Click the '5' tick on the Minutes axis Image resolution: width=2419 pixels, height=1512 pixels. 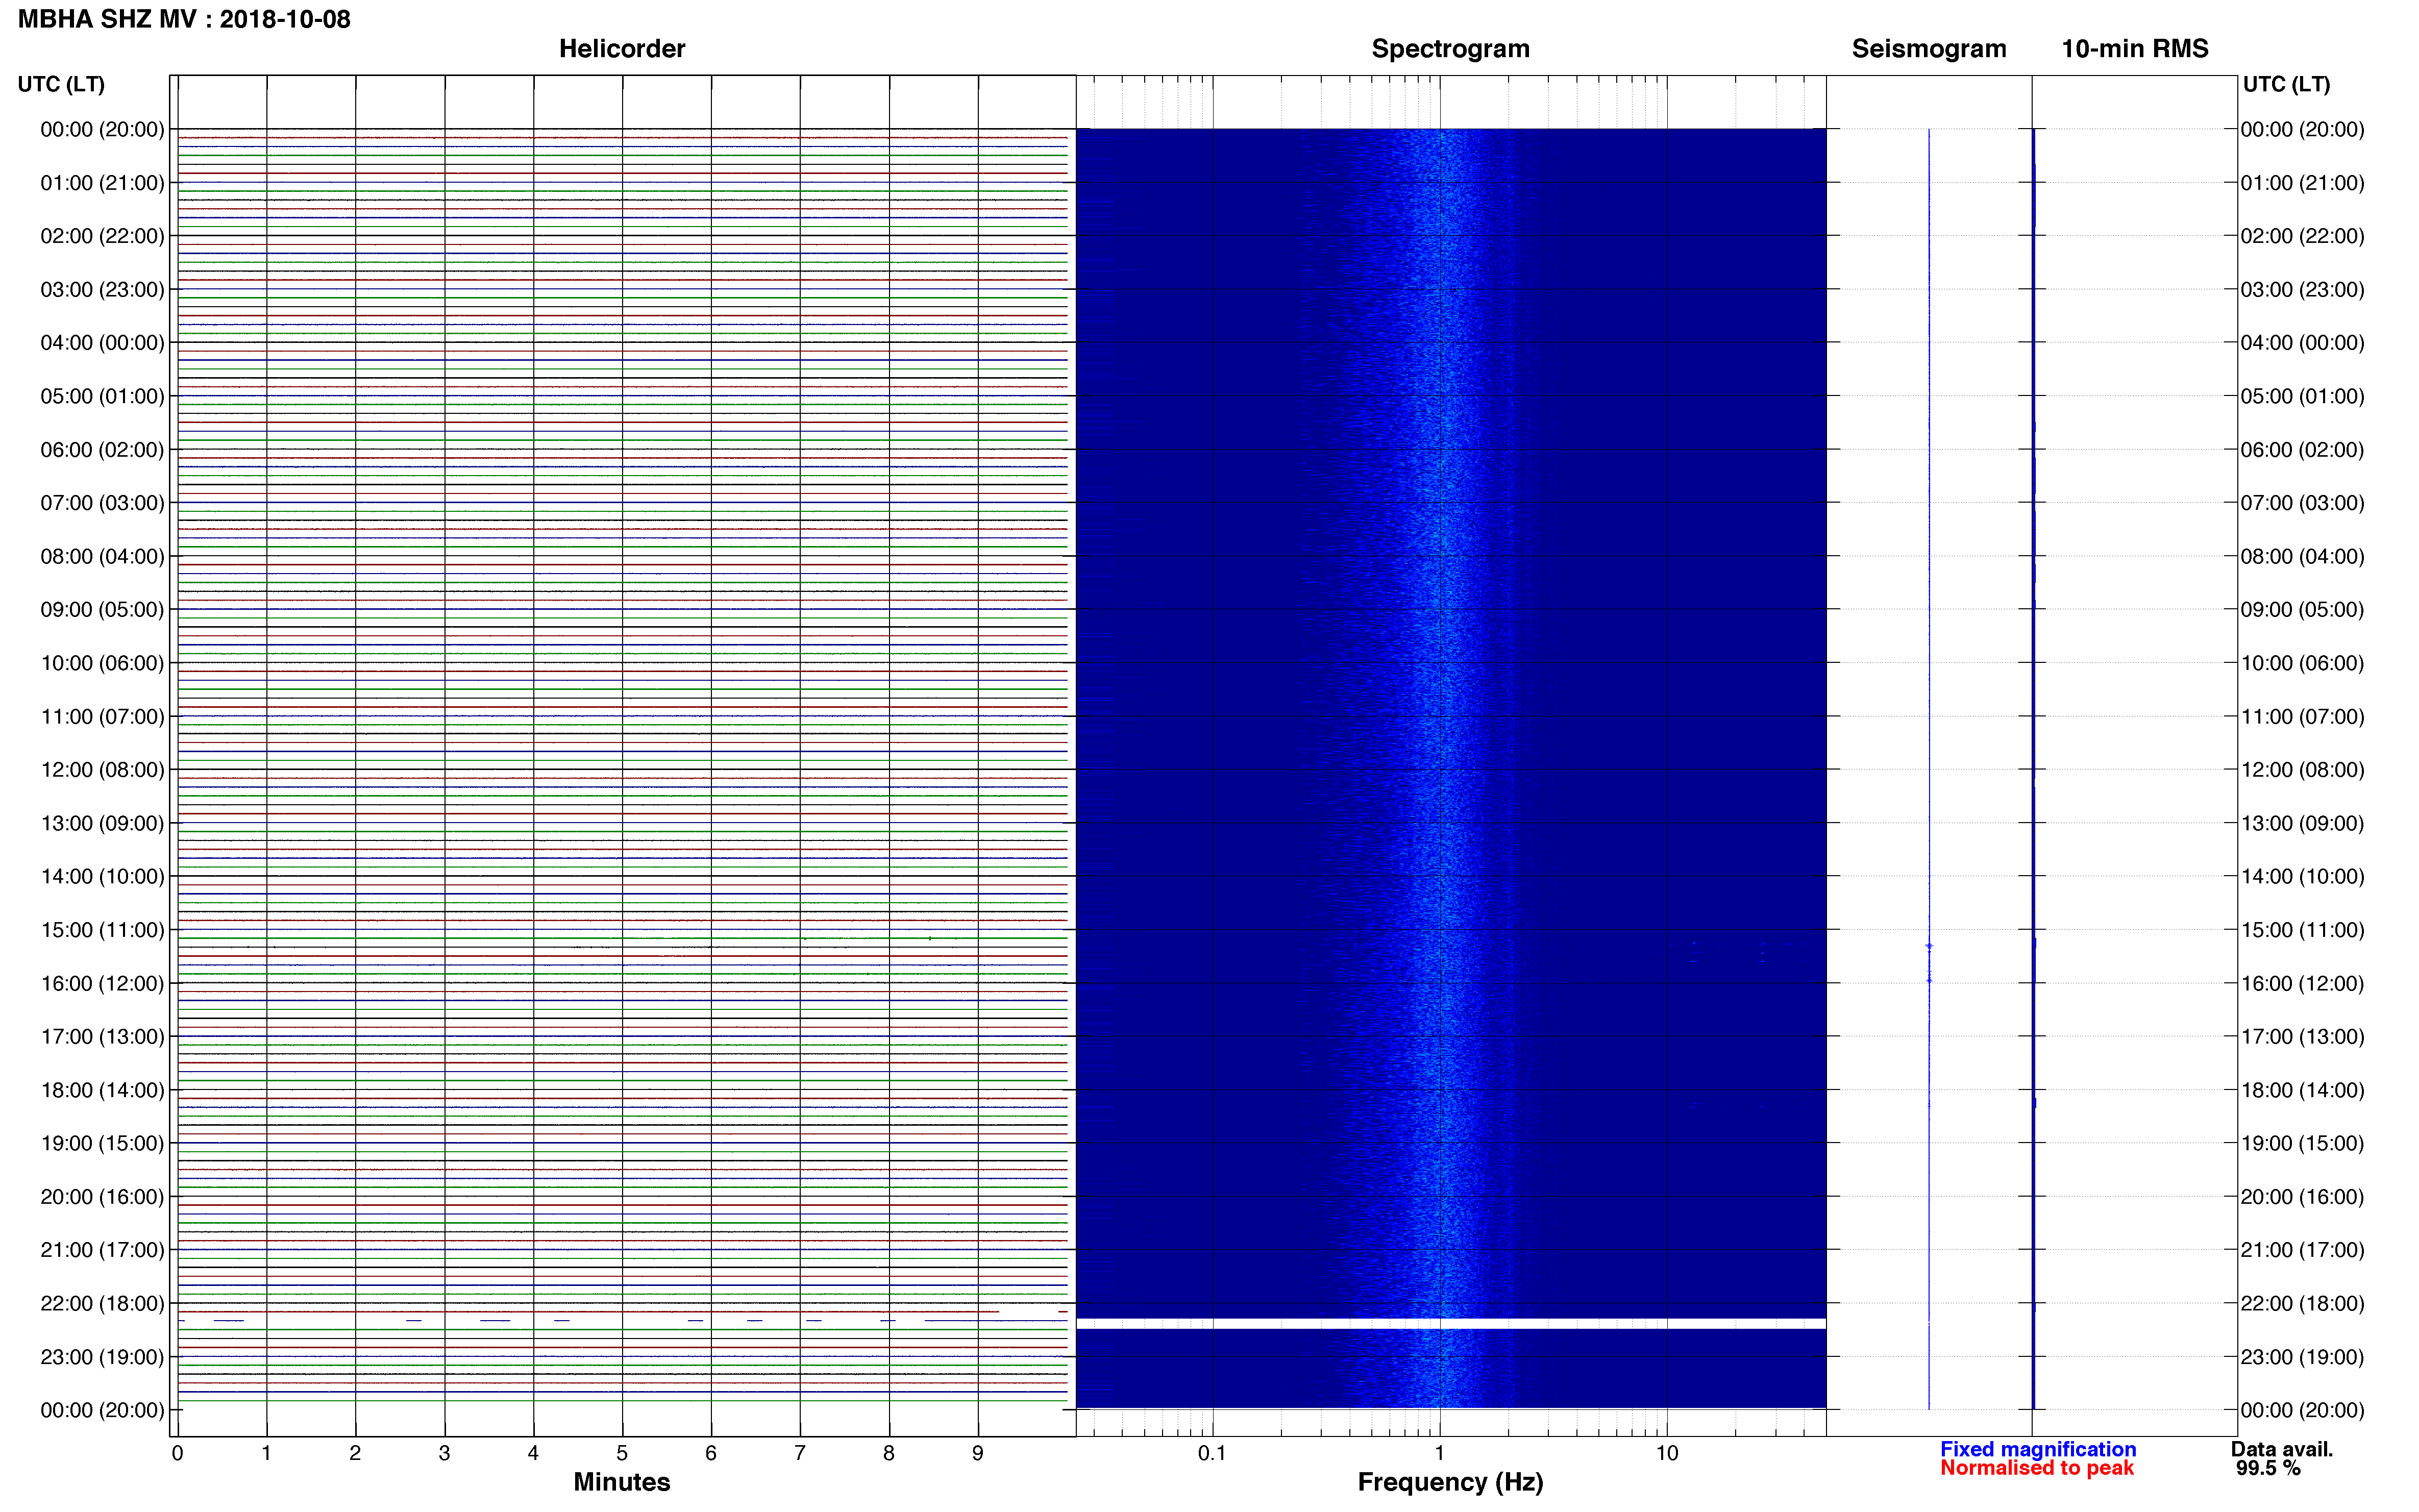coord(622,1453)
